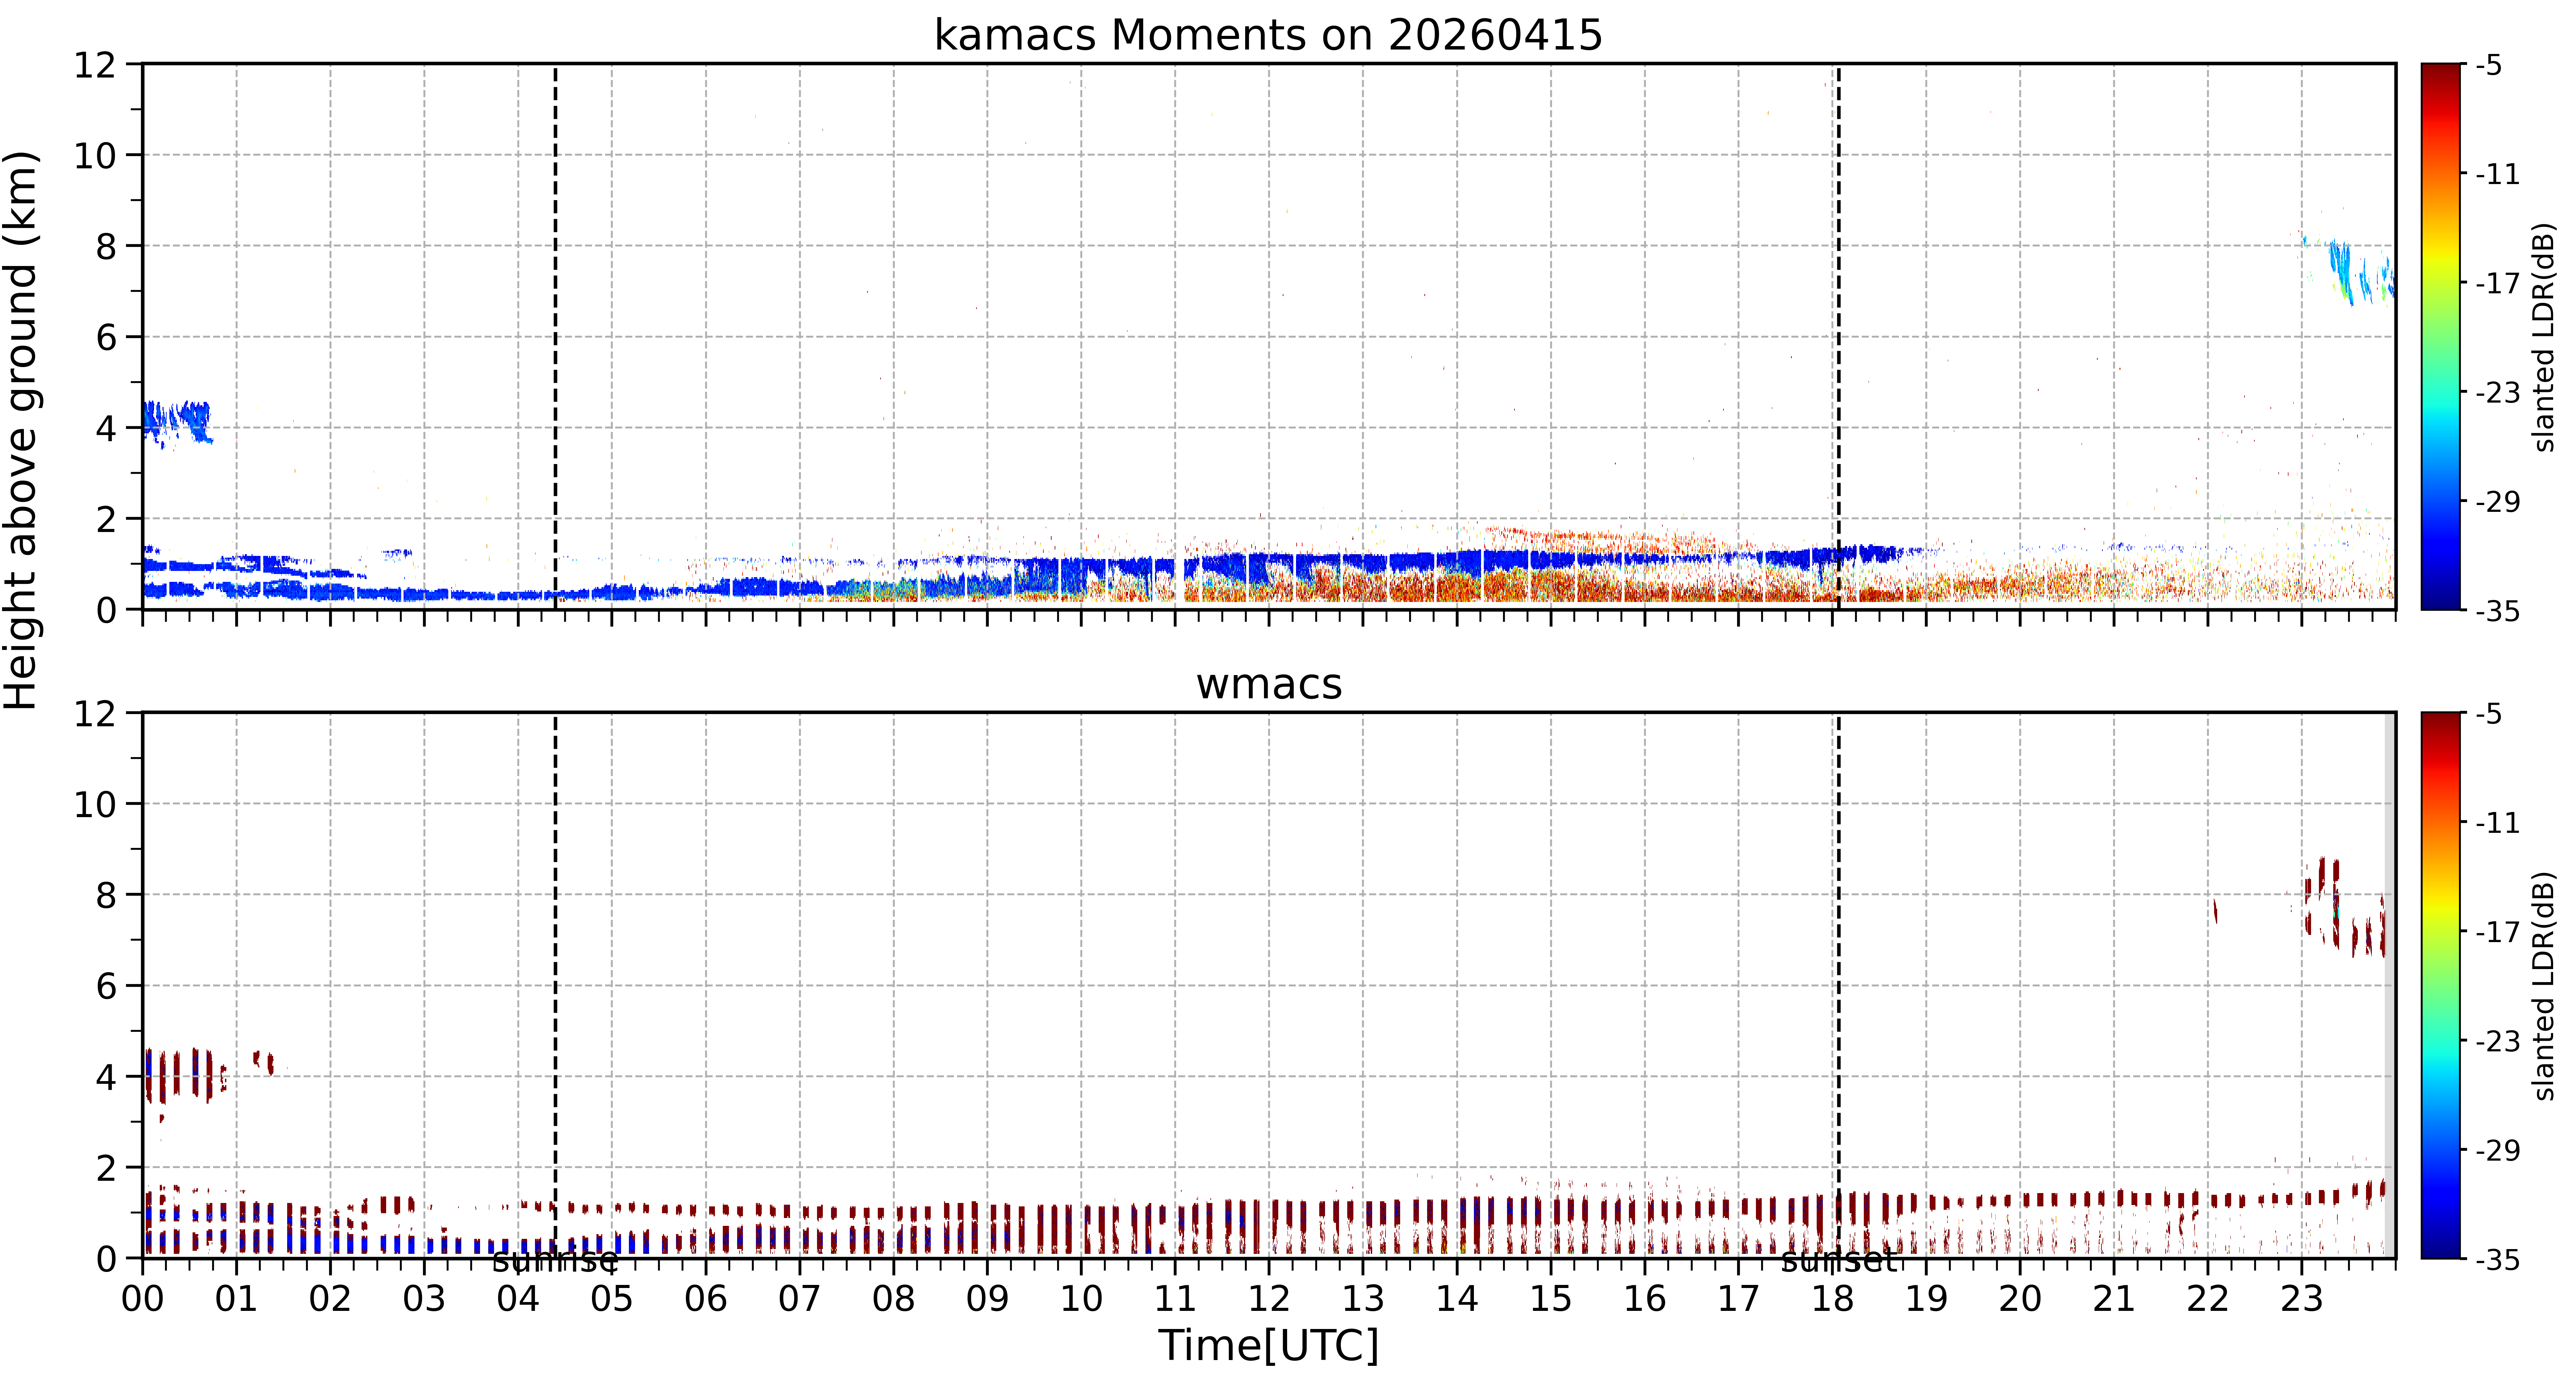Click the x-axis tick label '20'
Viewport: 2576px width, 1386px height.
click(2020, 1299)
